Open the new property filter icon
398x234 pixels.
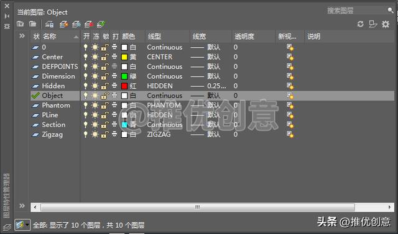click(20, 24)
